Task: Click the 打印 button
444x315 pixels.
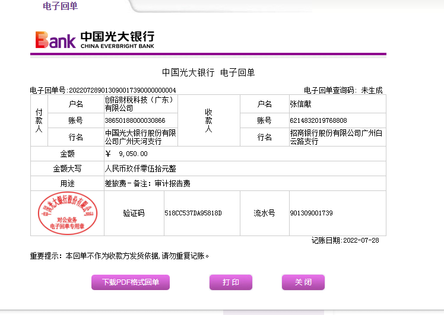Action: click(231, 282)
